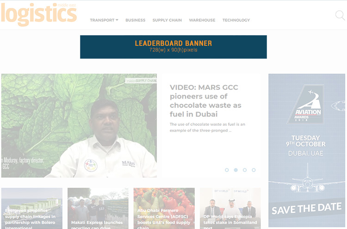
Task: Expand the Transport menu arrow
Action: click(117, 20)
